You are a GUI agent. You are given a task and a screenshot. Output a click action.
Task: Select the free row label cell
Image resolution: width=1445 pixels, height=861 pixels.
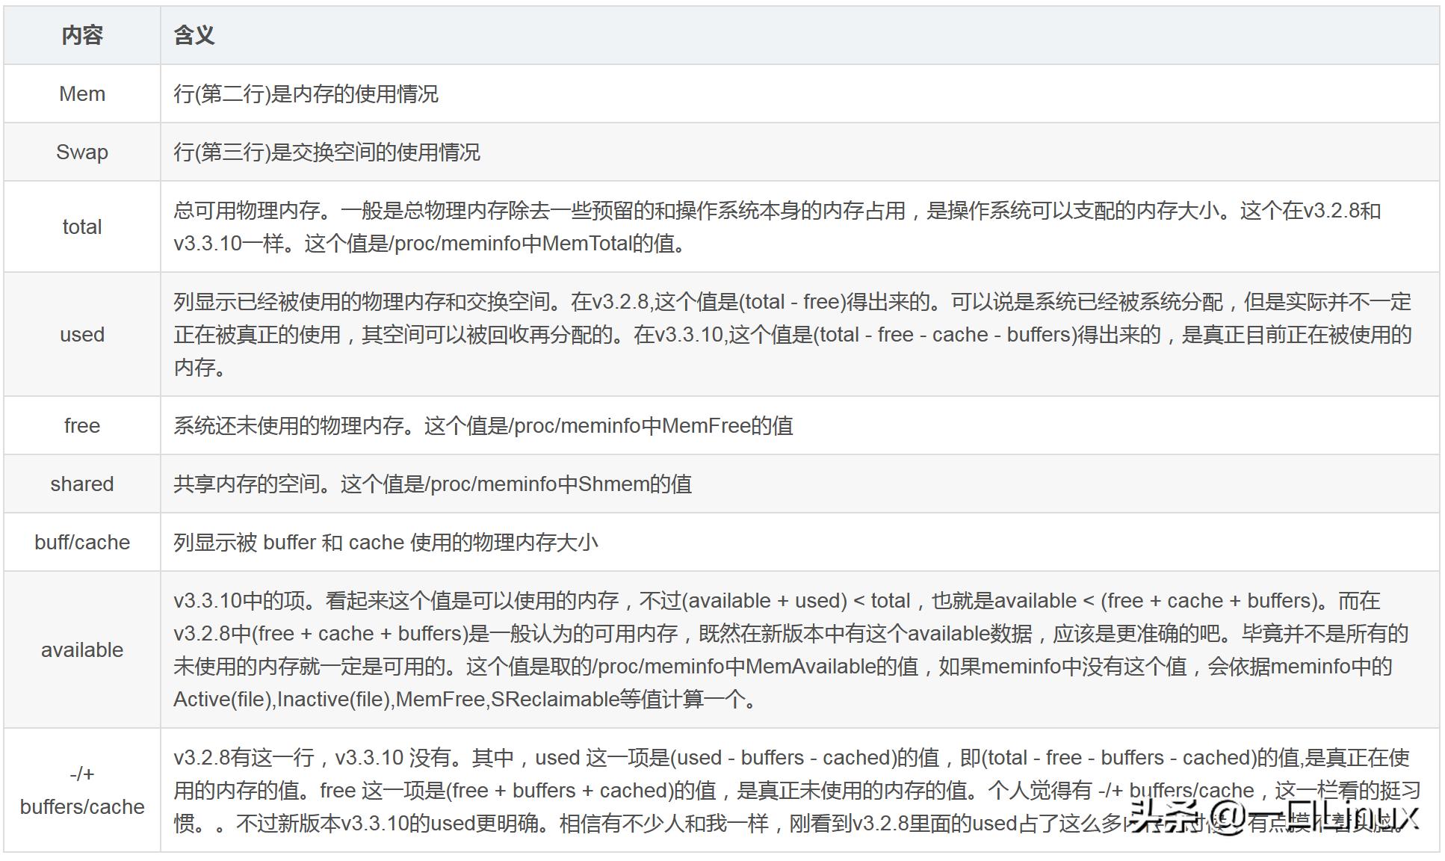tap(82, 425)
